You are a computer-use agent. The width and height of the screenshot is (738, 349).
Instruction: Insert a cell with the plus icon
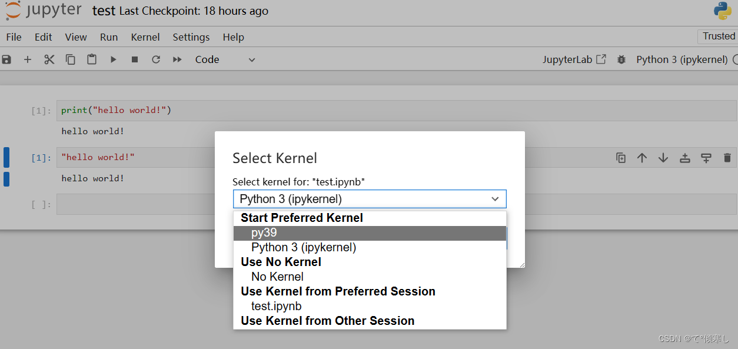28,59
